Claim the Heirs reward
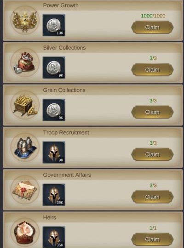 [x=152, y=239]
